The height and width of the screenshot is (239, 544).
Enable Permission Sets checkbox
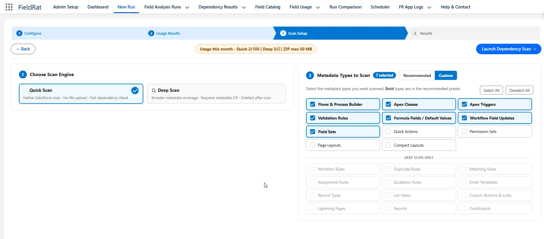pyautogui.click(x=464, y=131)
